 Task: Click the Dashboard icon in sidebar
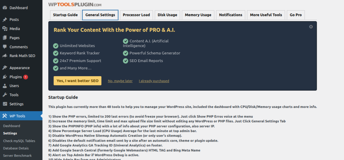click(x=5, y=8)
